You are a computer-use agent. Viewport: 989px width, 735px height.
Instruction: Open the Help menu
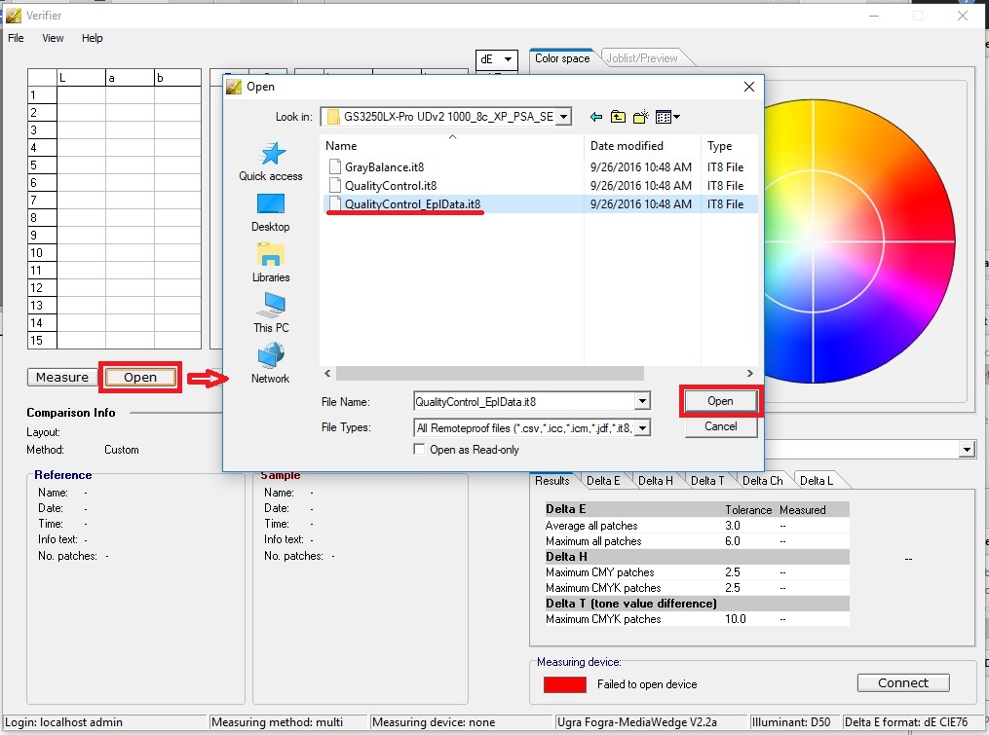coord(93,38)
